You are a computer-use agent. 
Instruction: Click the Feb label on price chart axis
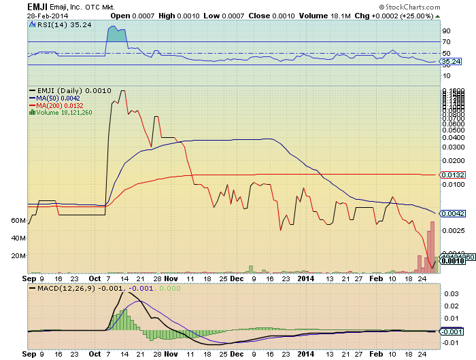(376, 278)
